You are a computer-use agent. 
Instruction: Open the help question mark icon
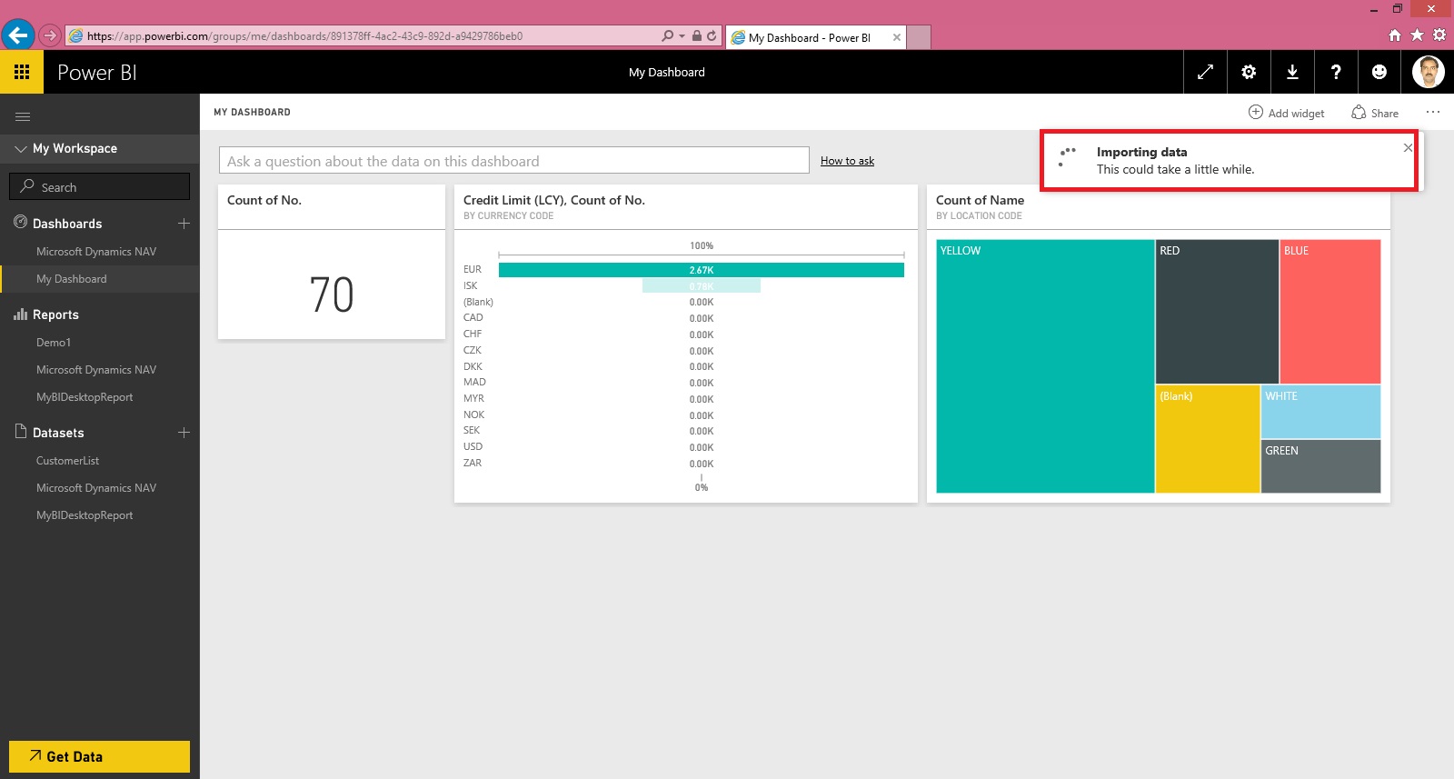(1336, 72)
